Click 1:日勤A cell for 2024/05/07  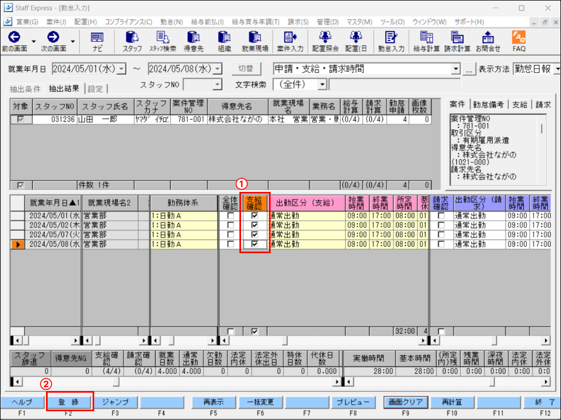(x=184, y=235)
